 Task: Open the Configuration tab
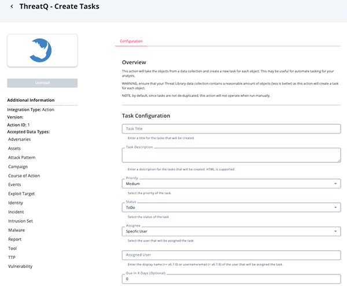coord(131,41)
